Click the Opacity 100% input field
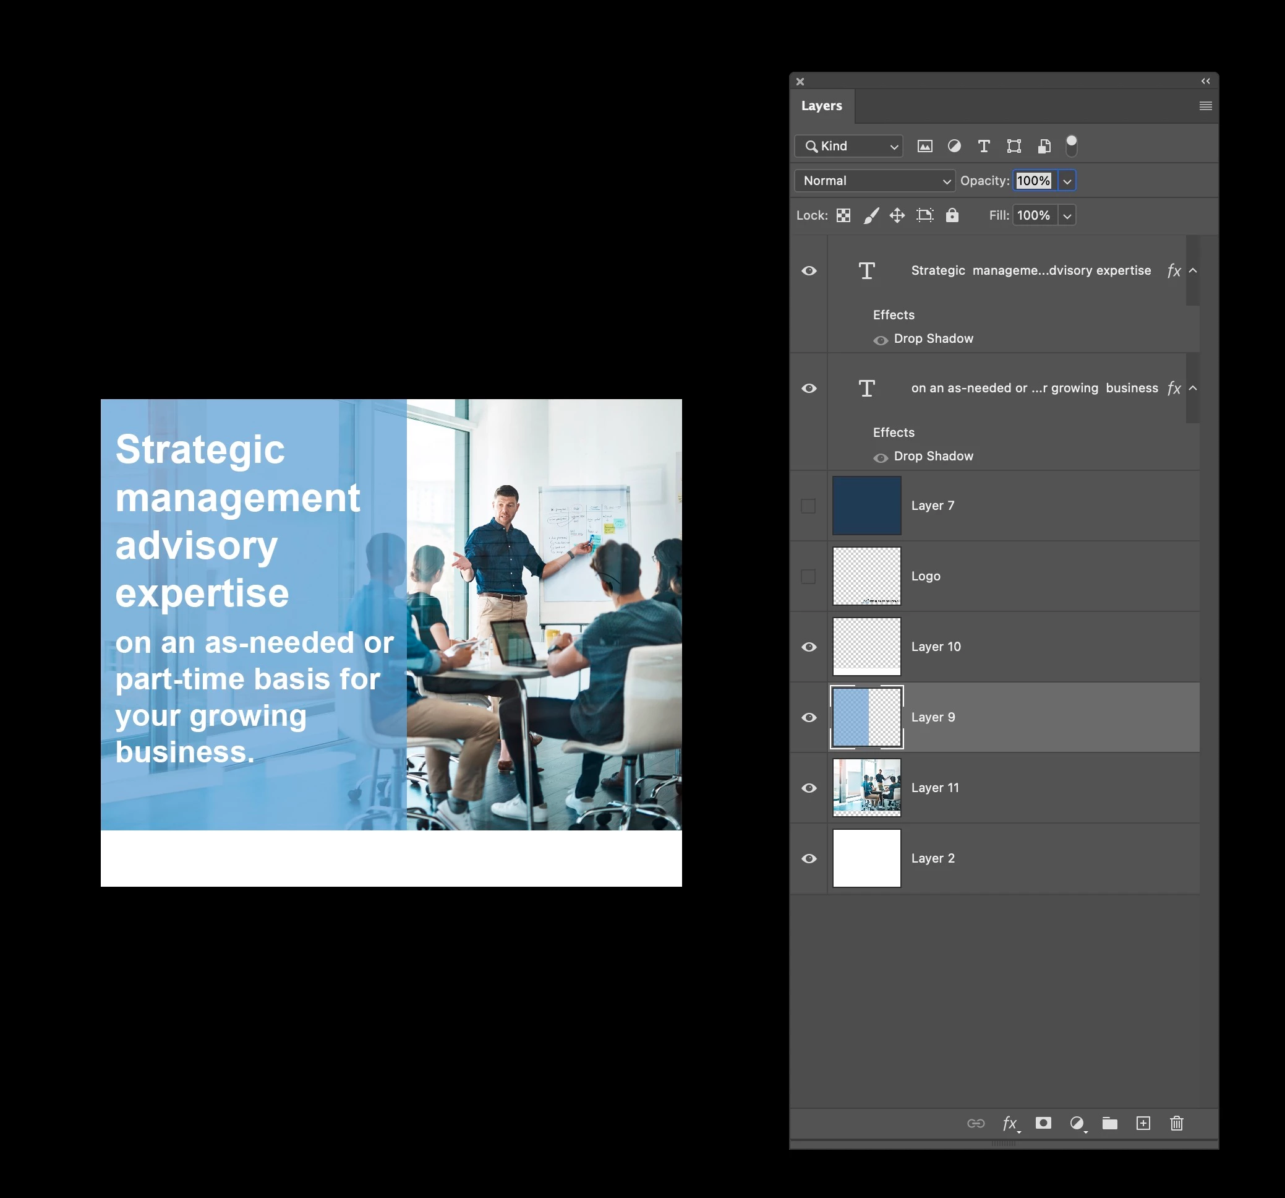 coord(1033,181)
